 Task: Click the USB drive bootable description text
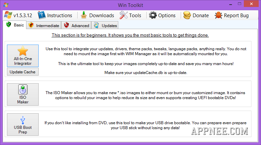pyautogui.click(x=145, y=126)
